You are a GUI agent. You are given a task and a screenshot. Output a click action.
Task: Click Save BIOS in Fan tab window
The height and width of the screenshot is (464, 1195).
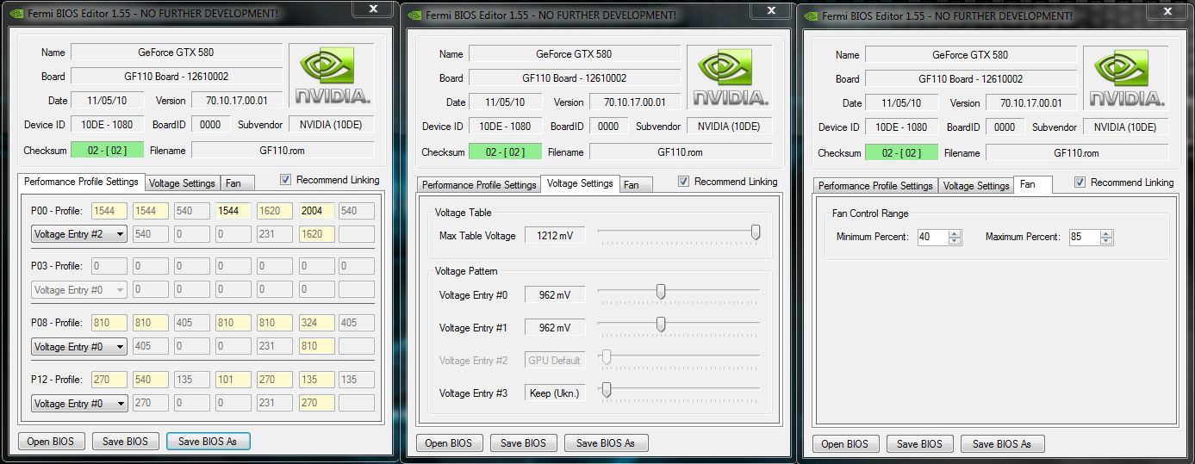pyautogui.click(x=919, y=444)
